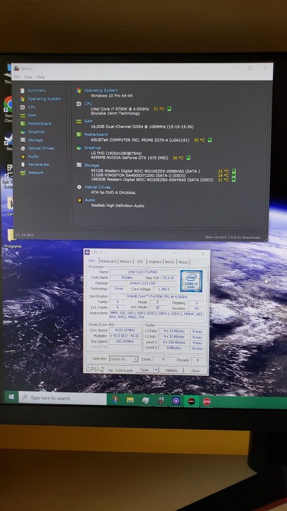Click the motherboard temperature indicator beside 30 °C
The width and height of the screenshot is (287, 511).
coord(210,140)
